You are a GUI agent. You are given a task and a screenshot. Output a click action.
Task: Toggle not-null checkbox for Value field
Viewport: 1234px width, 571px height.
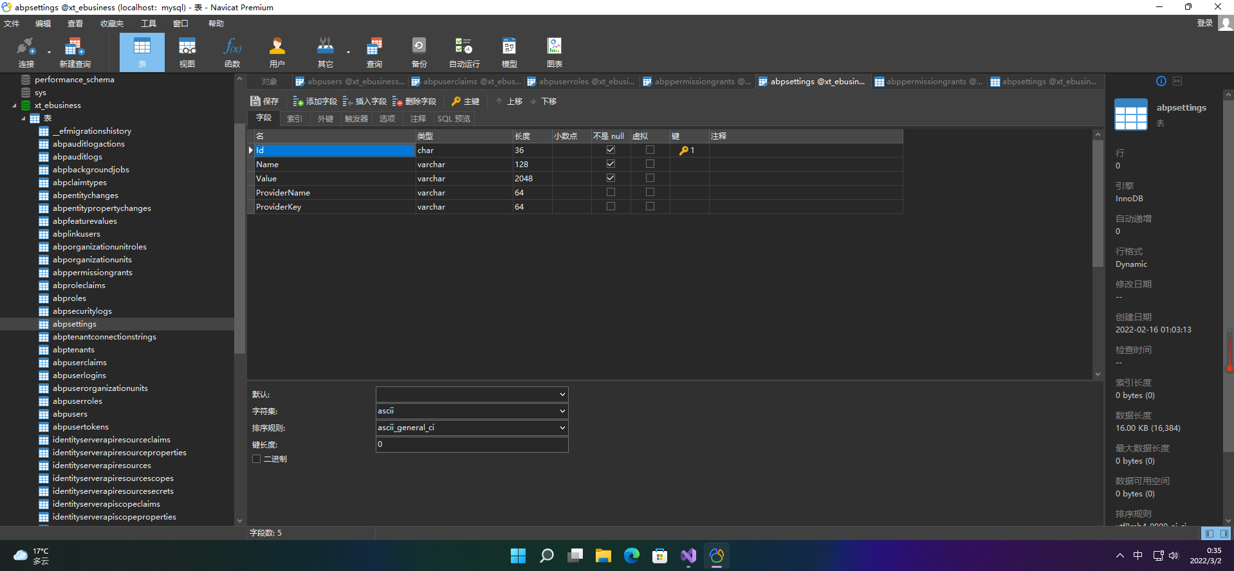611,178
